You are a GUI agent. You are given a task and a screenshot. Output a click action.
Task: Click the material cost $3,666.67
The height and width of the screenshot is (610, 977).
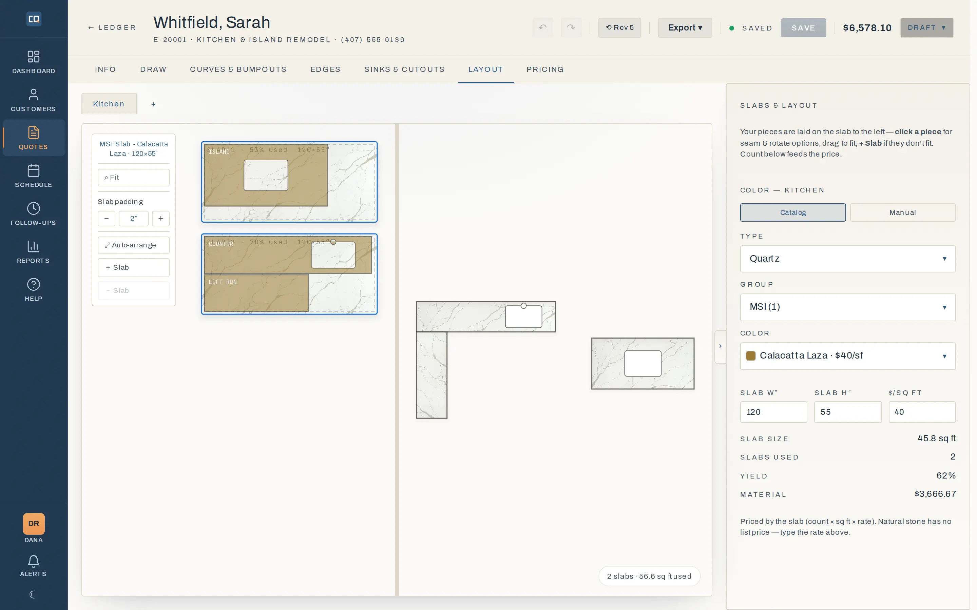click(x=935, y=494)
